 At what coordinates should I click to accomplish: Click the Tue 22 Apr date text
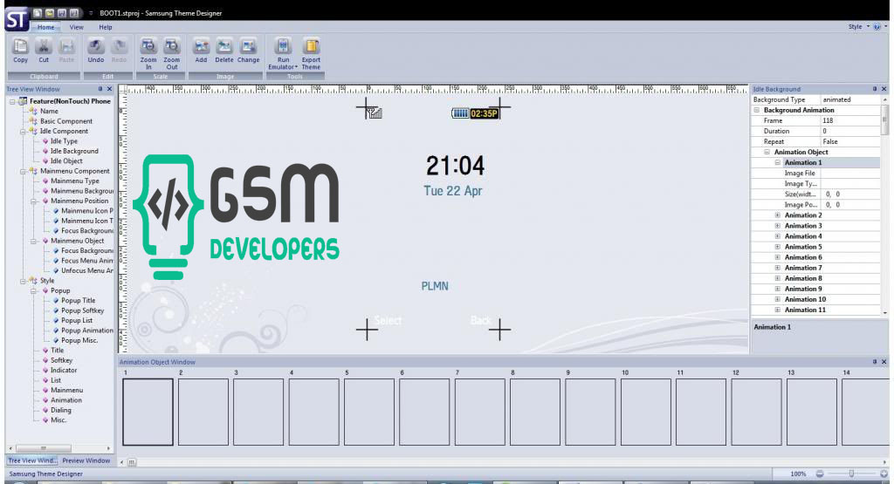(453, 191)
